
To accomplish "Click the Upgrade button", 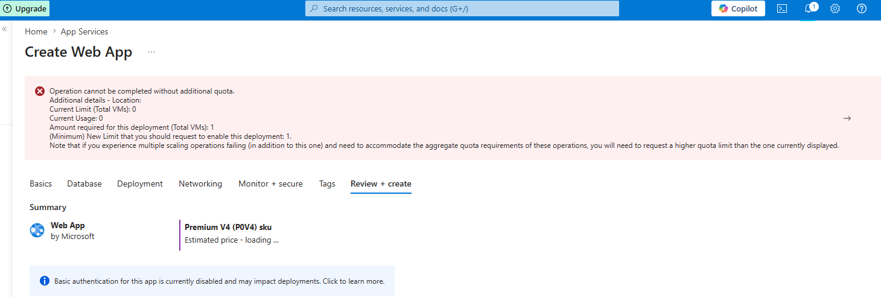I will tap(24, 9).
